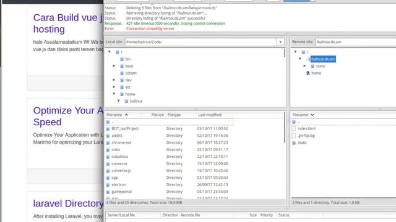Select 'addict' folder in local list
The height and width of the screenshot is (222, 396).
(117, 136)
